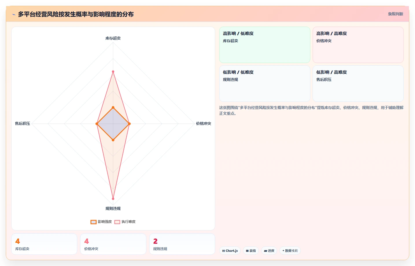Toggle the 执行难度 legend entry
Viewport: 415px width, 266px height.
(125, 222)
